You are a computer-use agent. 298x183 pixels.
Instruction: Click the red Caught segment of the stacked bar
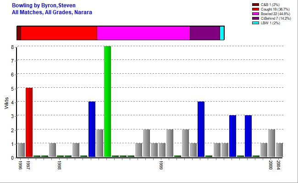coord(59,33)
